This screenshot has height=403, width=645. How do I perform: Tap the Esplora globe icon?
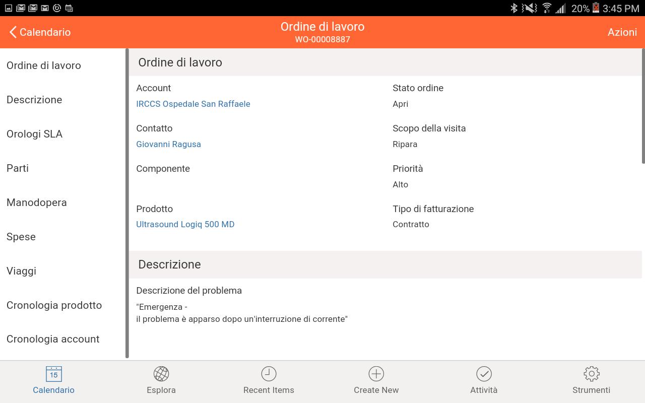[x=161, y=374]
